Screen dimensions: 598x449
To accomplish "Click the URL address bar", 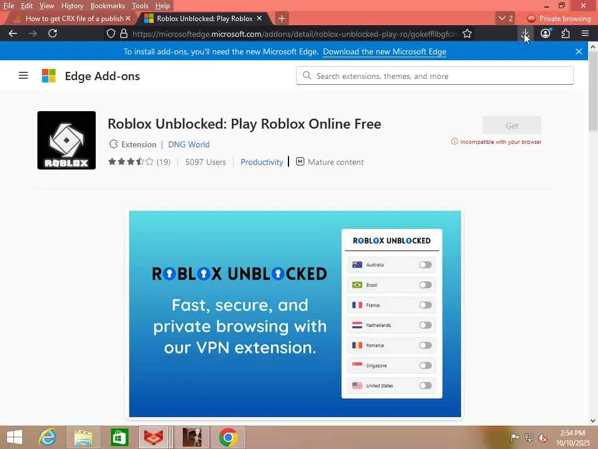I will (x=294, y=33).
